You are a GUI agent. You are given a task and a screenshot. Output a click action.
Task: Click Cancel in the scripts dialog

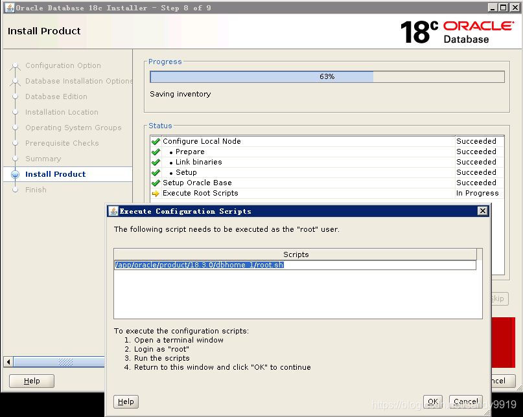[465, 401]
